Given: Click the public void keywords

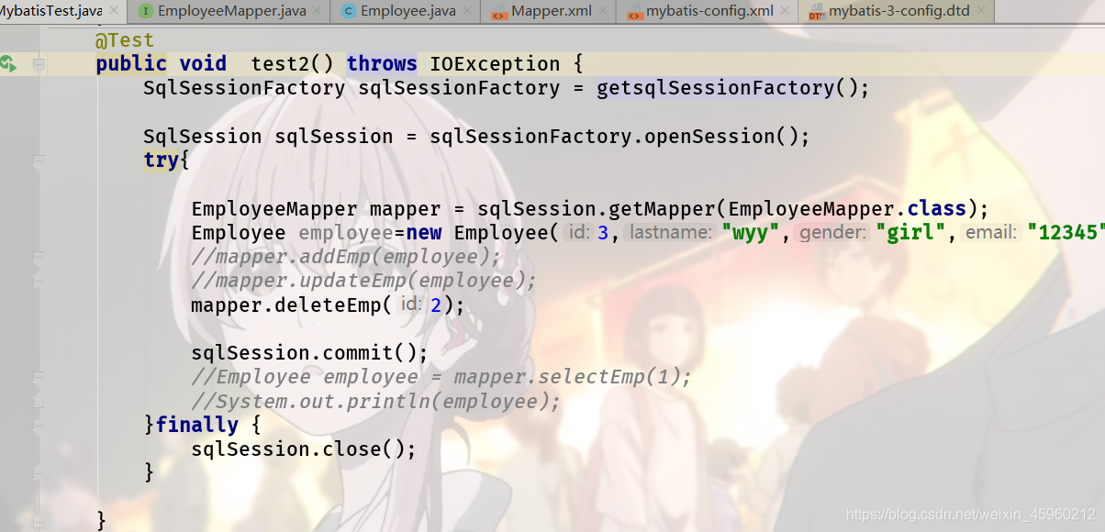Looking at the screenshot, I should [161, 64].
